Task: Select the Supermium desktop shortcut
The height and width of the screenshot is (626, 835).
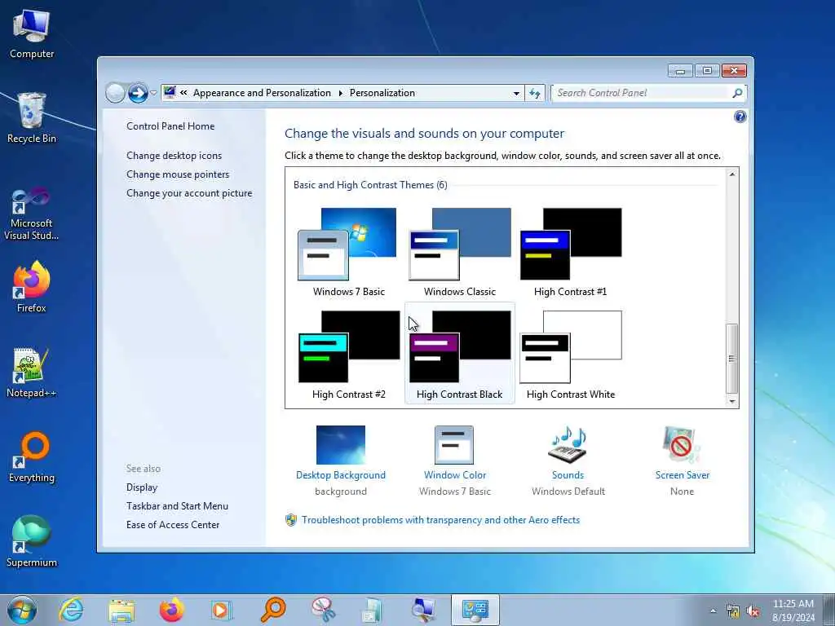Action: (32, 541)
